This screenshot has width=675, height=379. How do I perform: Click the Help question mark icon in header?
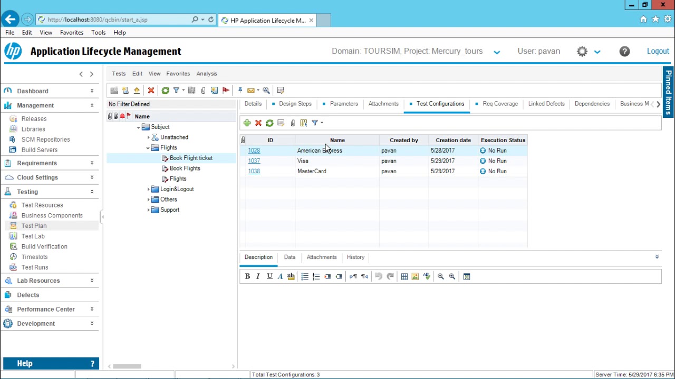tap(624, 51)
